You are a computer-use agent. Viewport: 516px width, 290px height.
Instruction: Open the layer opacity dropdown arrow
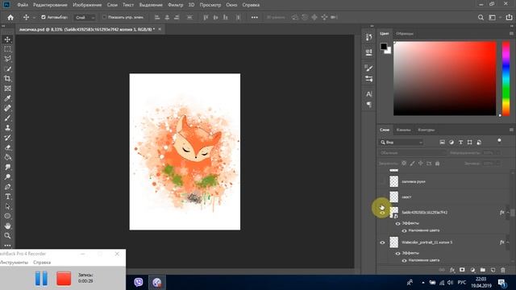pos(498,153)
